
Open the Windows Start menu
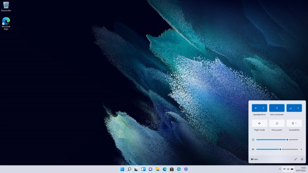(x=122, y=169)
